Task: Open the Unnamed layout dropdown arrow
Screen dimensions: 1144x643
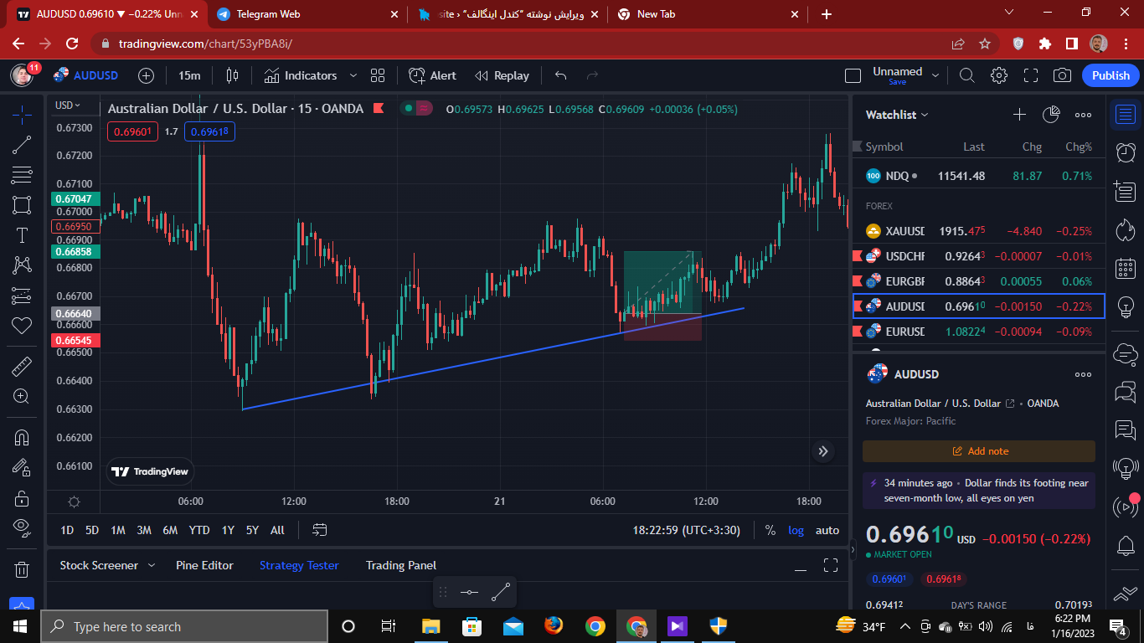Action: [935, 75]
